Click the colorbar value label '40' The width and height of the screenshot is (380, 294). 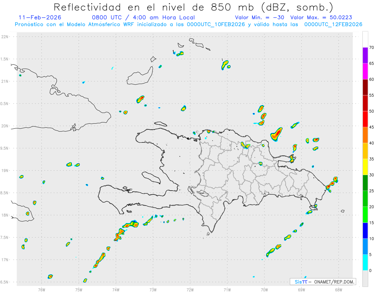pos(372,143)
